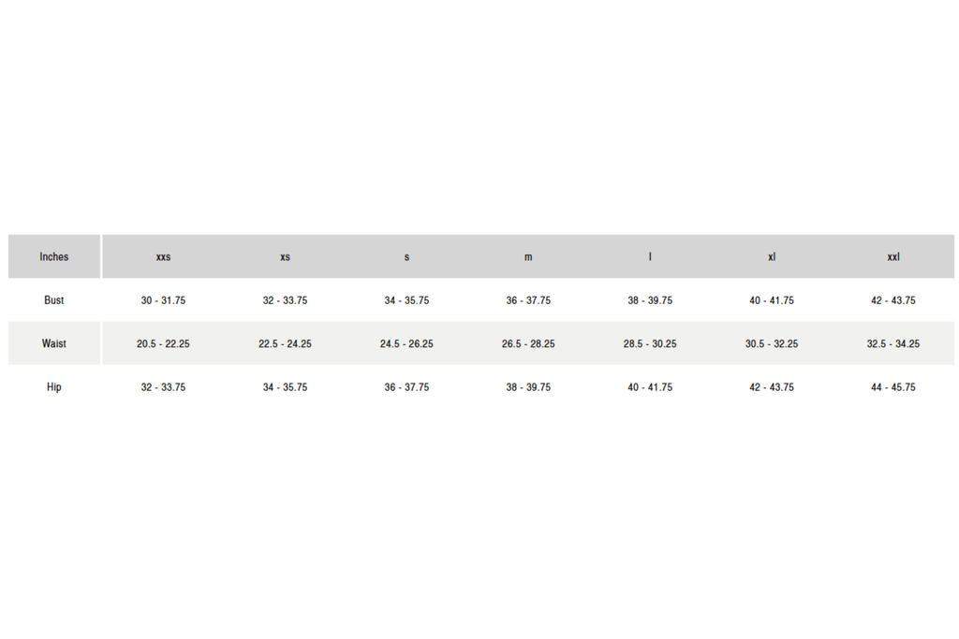Select waist measurement 32.5 - 34.25

(893, 343)
